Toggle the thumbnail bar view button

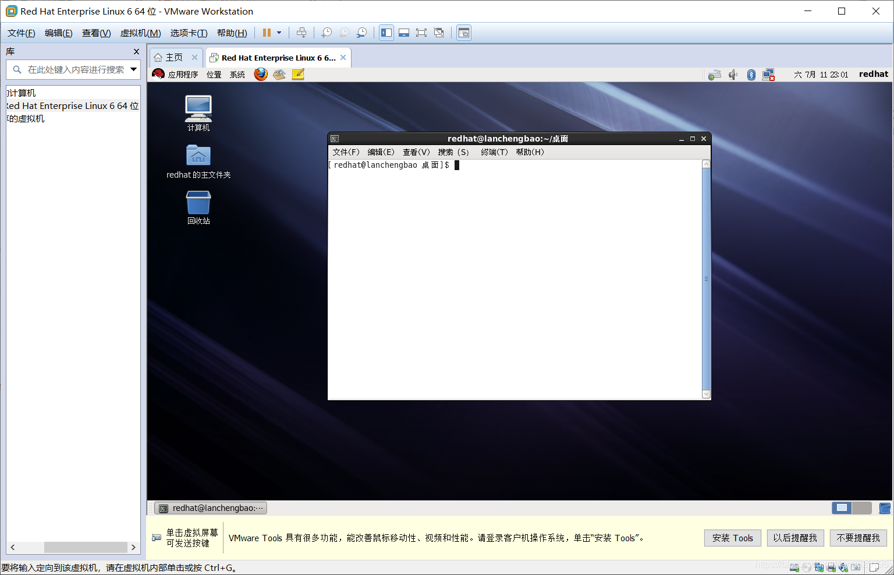click(404, 33)
